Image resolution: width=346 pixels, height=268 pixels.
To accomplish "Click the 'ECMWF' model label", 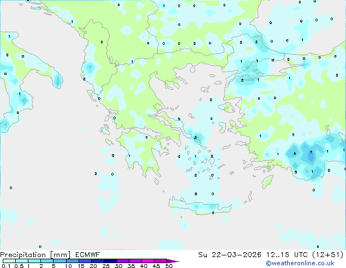I will pyautogui.click(x=88, y=255).
